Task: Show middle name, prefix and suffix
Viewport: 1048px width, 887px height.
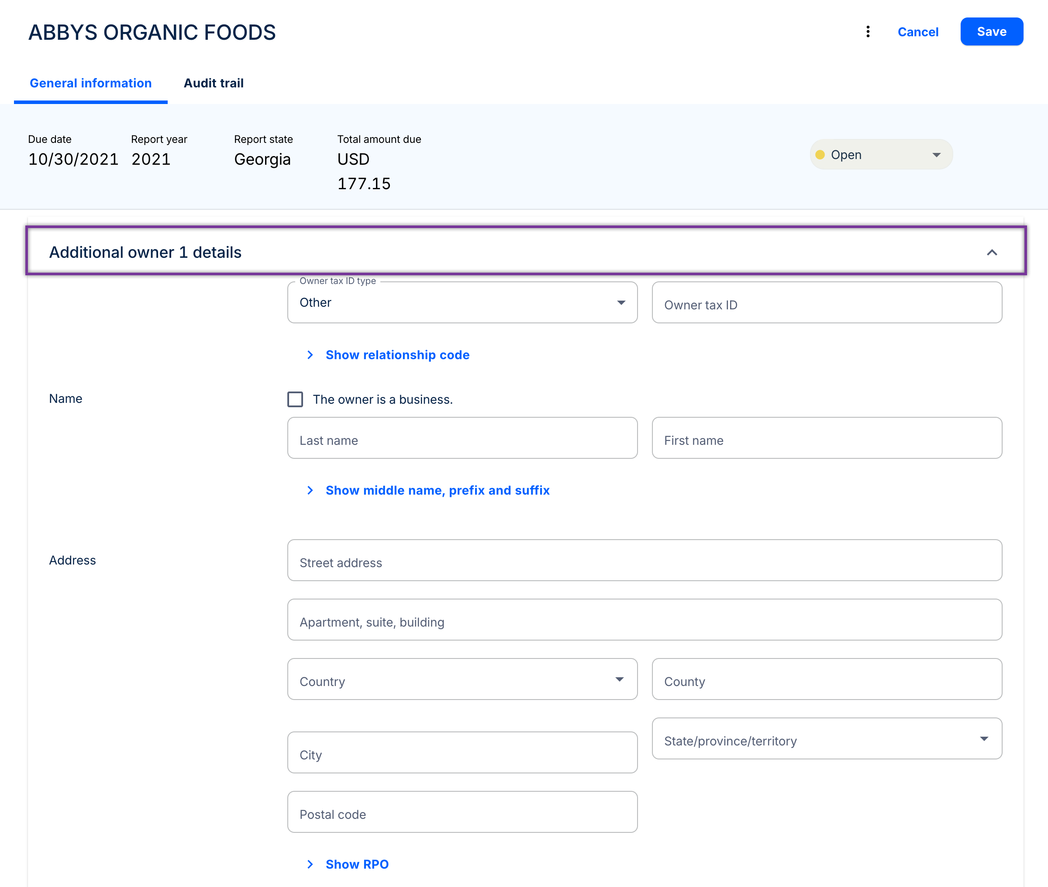Action: (437, 490)
